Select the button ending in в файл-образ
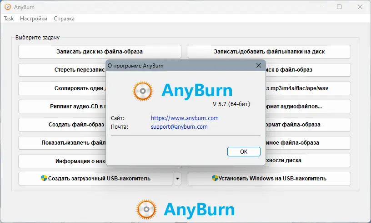 tap(308, 70)
